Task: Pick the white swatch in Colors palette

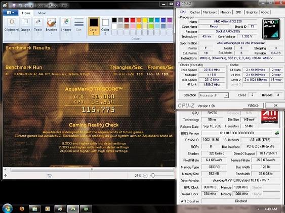Action: tap(114, 26)
